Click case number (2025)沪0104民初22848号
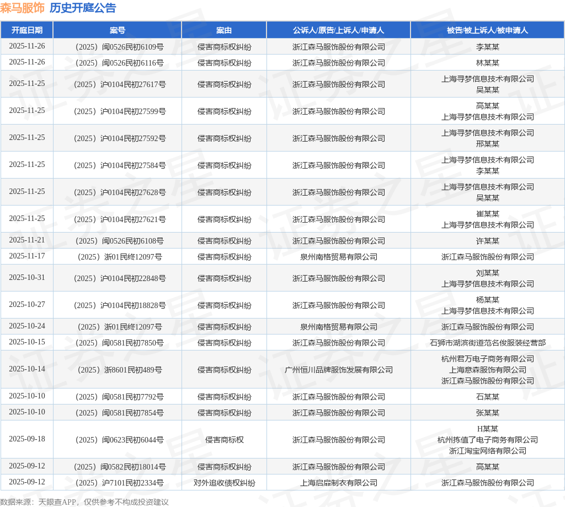 point(118,278)
